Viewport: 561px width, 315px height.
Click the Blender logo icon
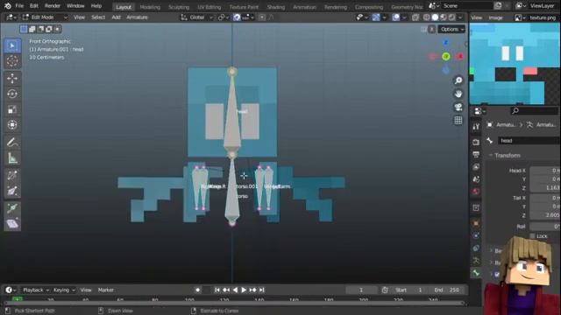pyautogui.click(x=8, y=6)
